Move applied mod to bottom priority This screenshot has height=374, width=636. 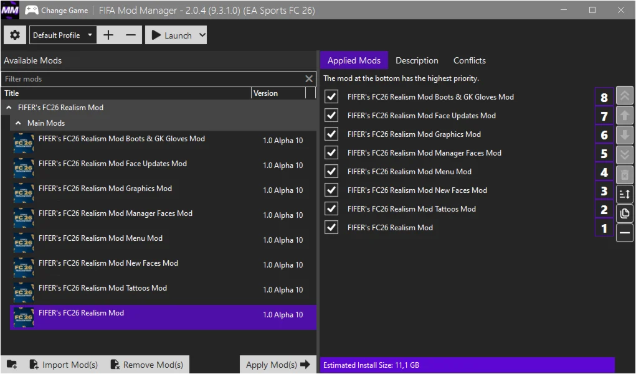point(624,154)
